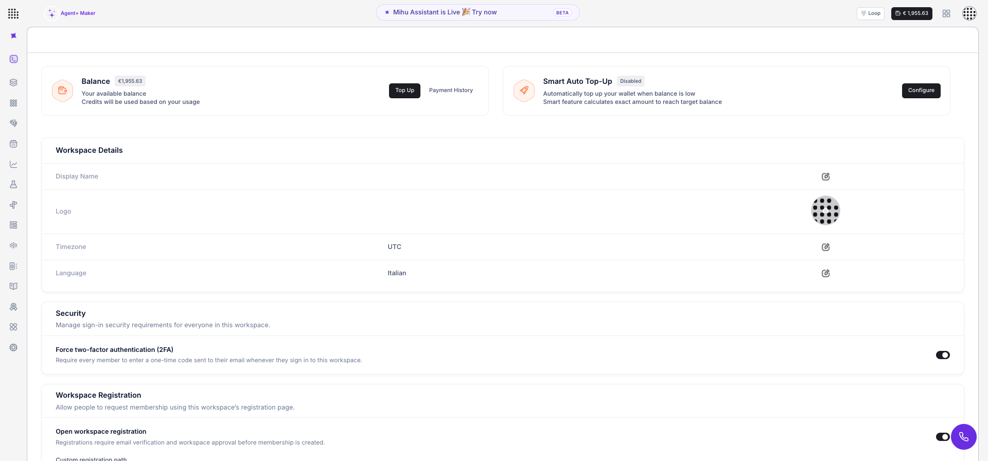
Task: Open the handshake icon in sidebar
Action: (13, 123)
